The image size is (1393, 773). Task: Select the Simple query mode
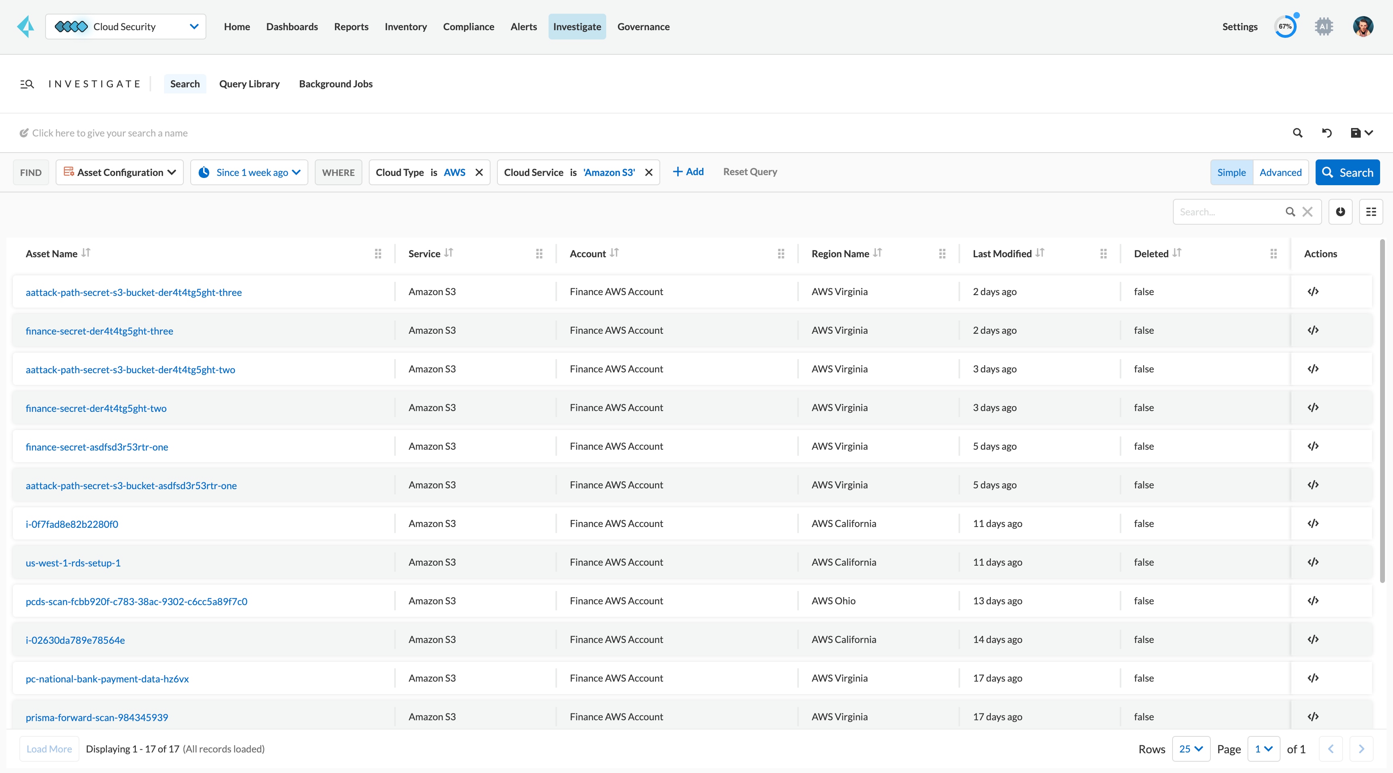1231,172
